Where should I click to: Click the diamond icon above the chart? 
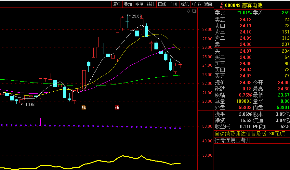[188, 11]
